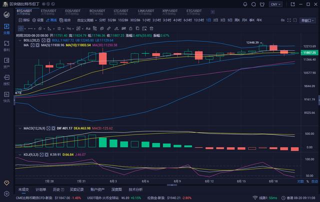Select the 4小时 chart interval

tap(177, 20)
